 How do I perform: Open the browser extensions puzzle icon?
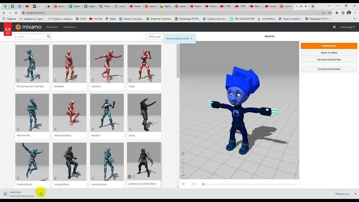pos(337,13)
